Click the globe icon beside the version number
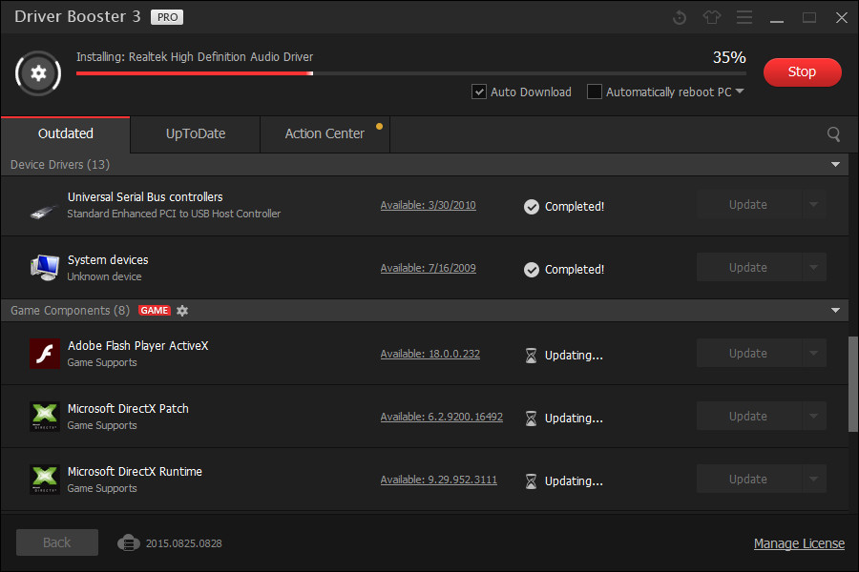Screen dimensions: 859x572 (x=128, y=542)
